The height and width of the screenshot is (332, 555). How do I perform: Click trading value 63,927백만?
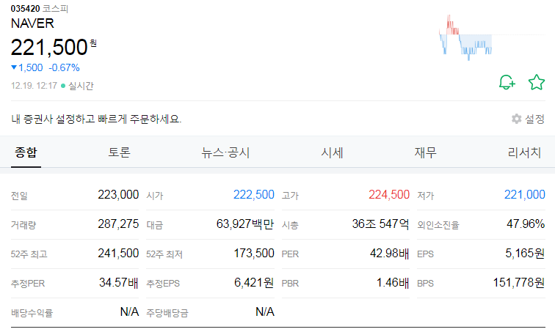click(x=245, y=224)
